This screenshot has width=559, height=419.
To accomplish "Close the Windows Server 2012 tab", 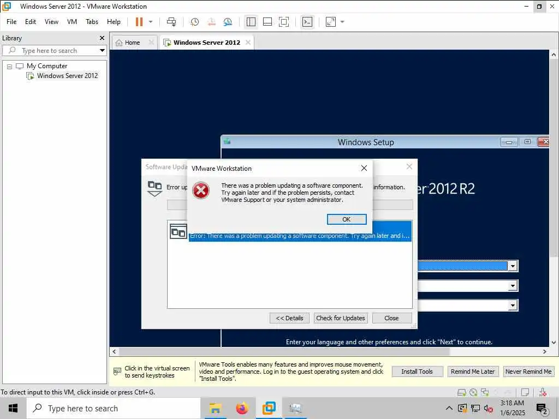I will 248,43.
